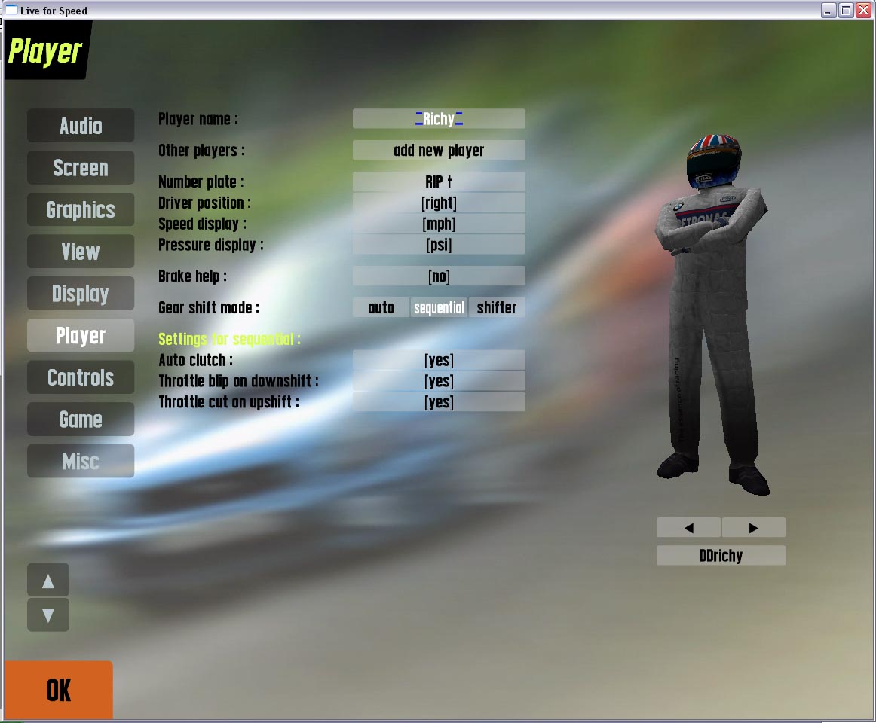
Task: Click the down arrow below the tabs
Action: [48, 615]
